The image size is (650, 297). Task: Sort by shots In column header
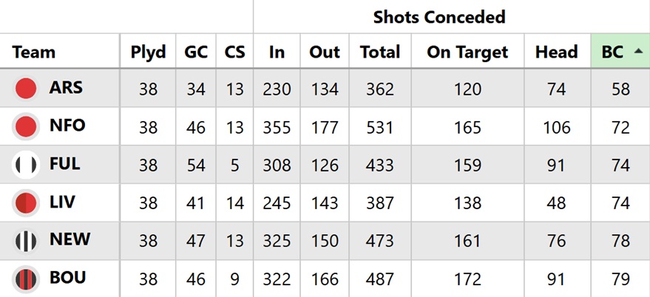(x=277, y=52)
